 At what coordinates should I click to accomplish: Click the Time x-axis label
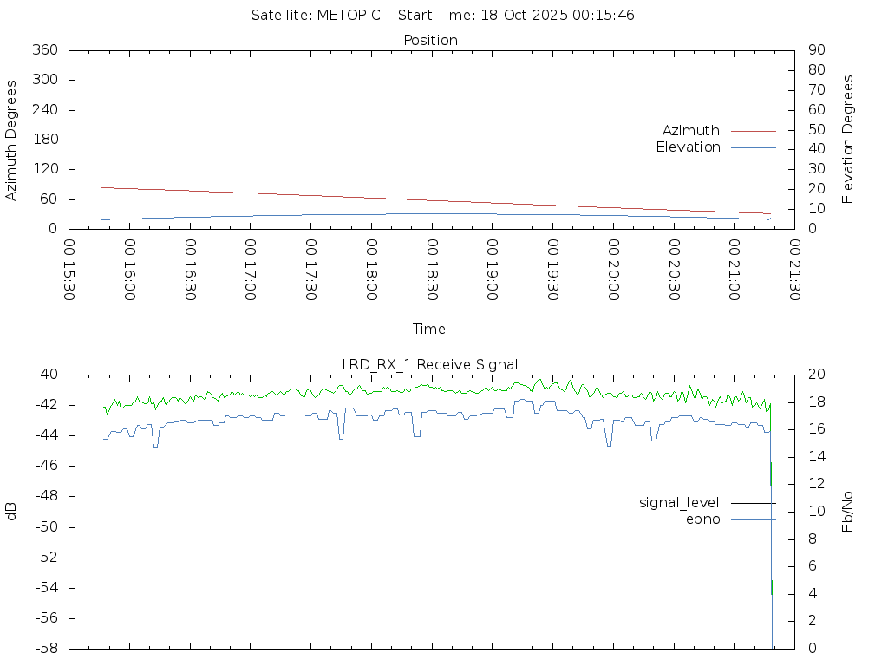[x=429, y=330]
